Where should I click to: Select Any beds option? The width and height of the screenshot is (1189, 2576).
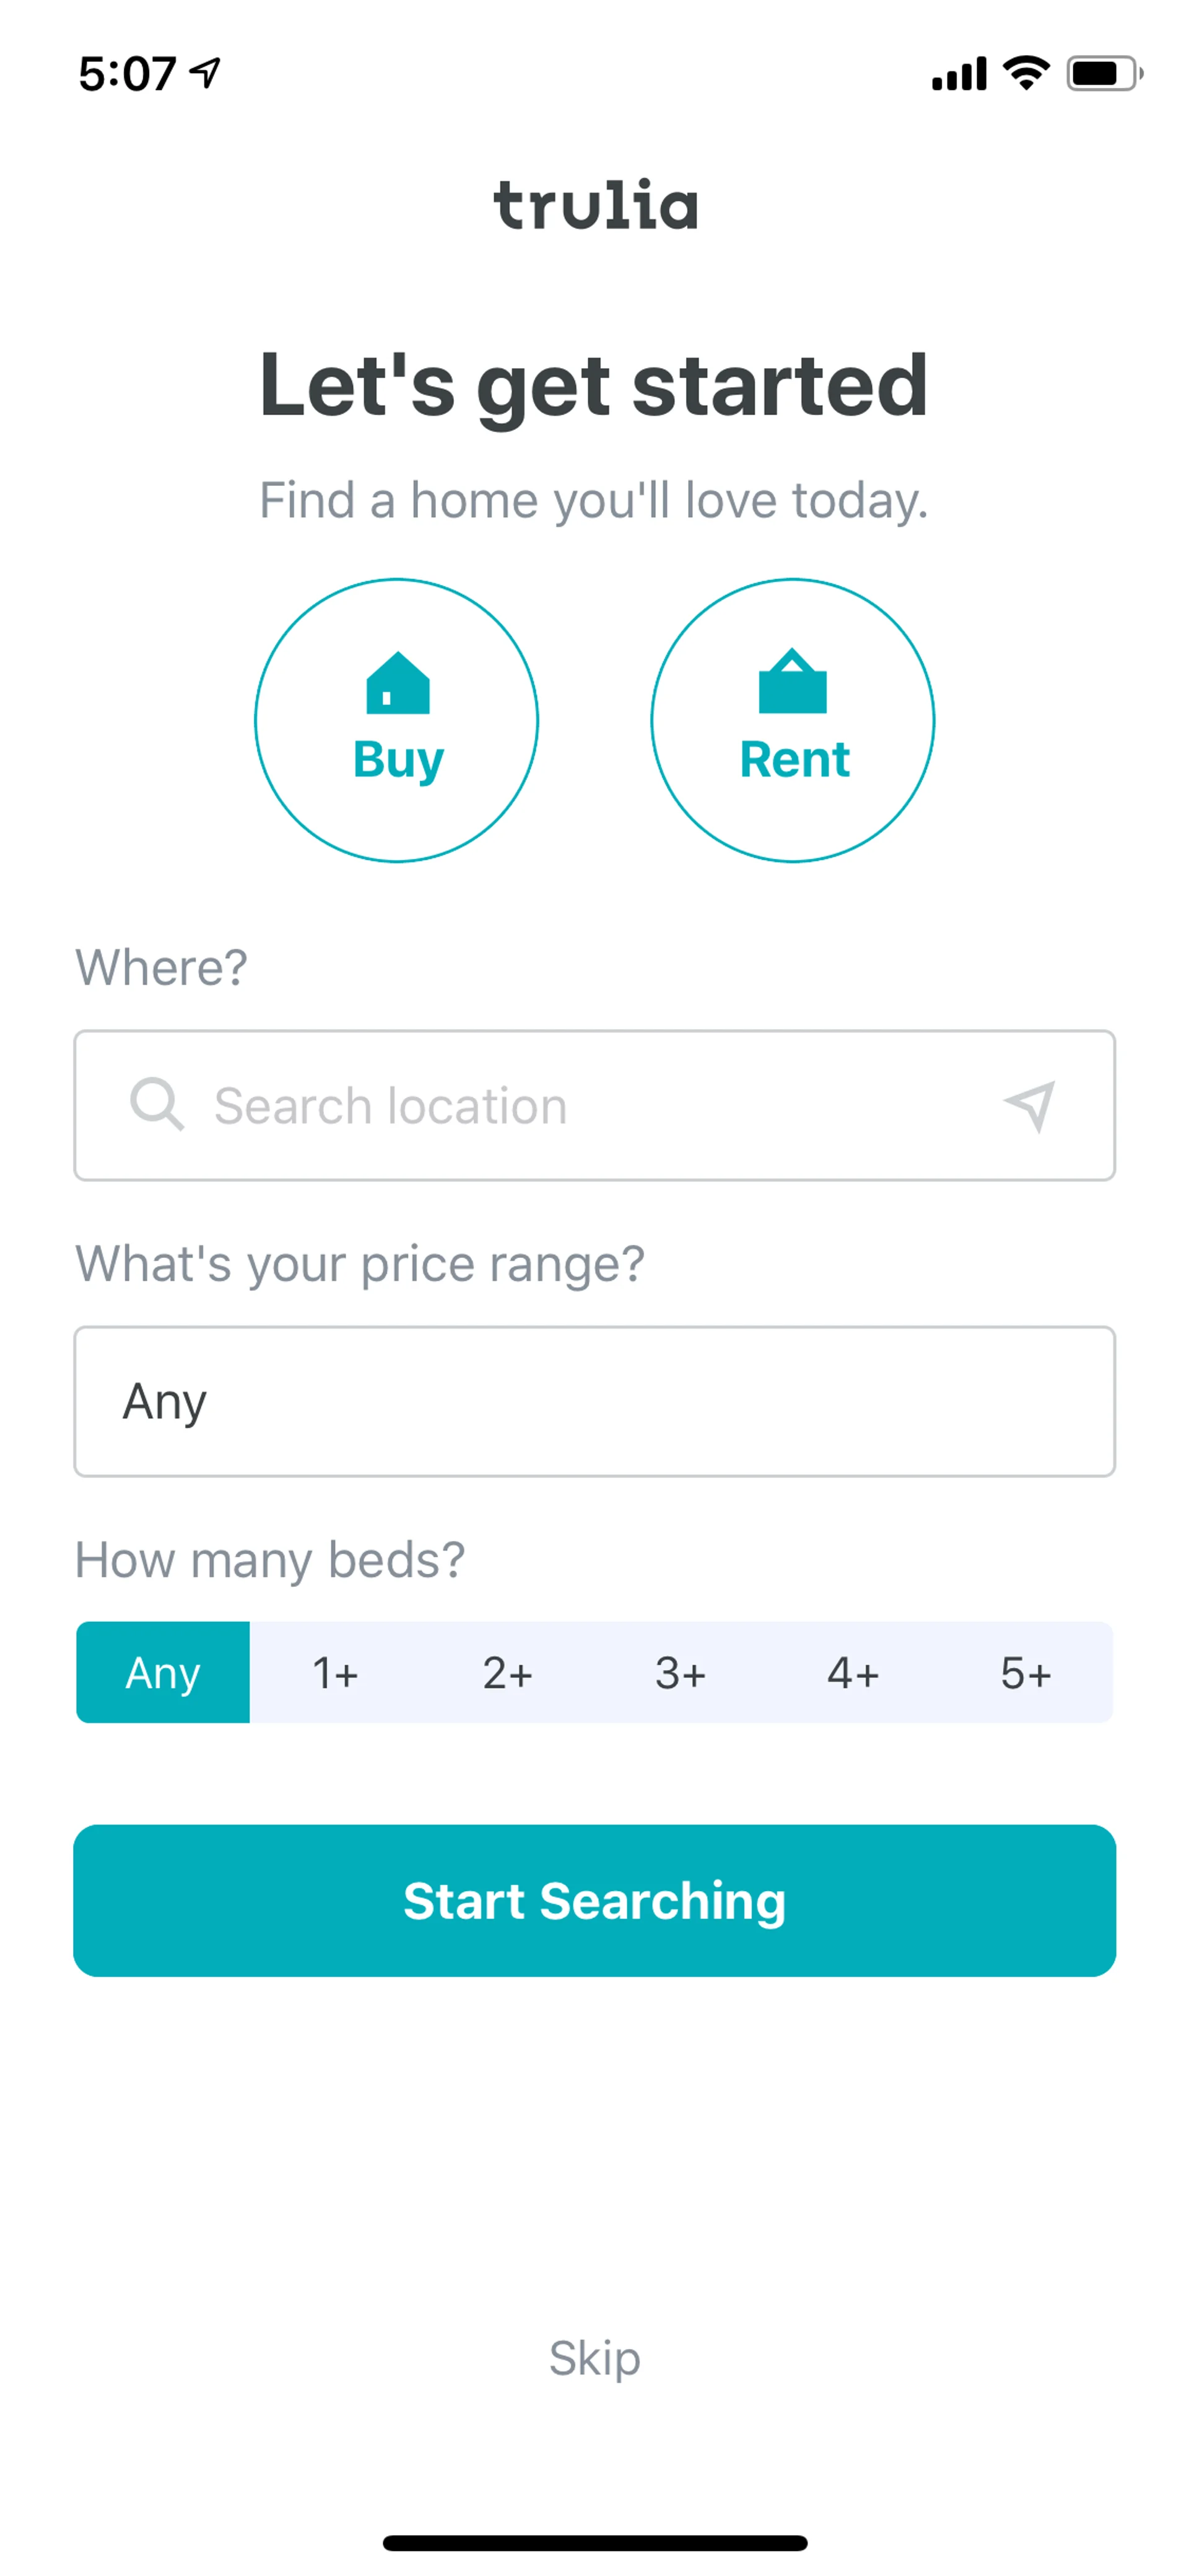[163, 1672]
